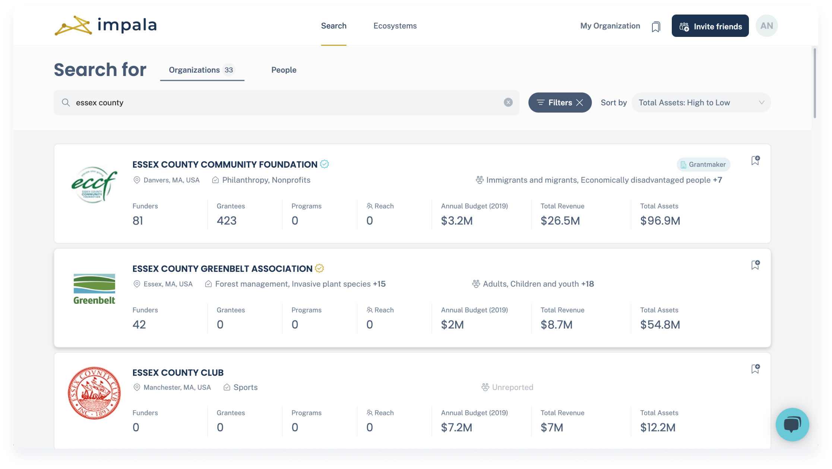Open saved bookmarks icon in header
This screenshot has height=469, width=832.
coord(656,26)
